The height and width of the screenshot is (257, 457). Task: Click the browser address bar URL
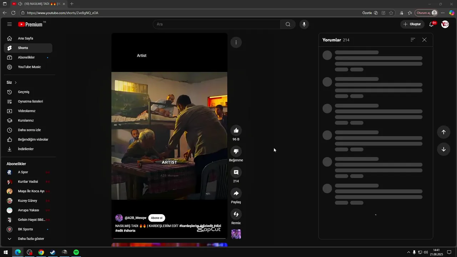(x=62, y=13)
